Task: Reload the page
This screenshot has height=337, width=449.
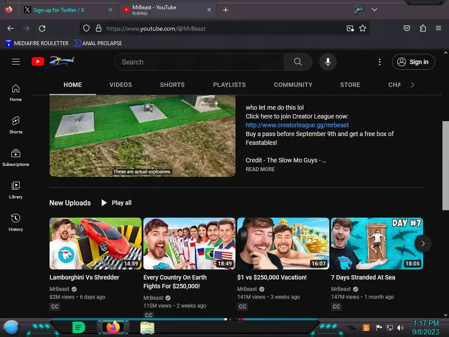Action: [x=42, y=29]
